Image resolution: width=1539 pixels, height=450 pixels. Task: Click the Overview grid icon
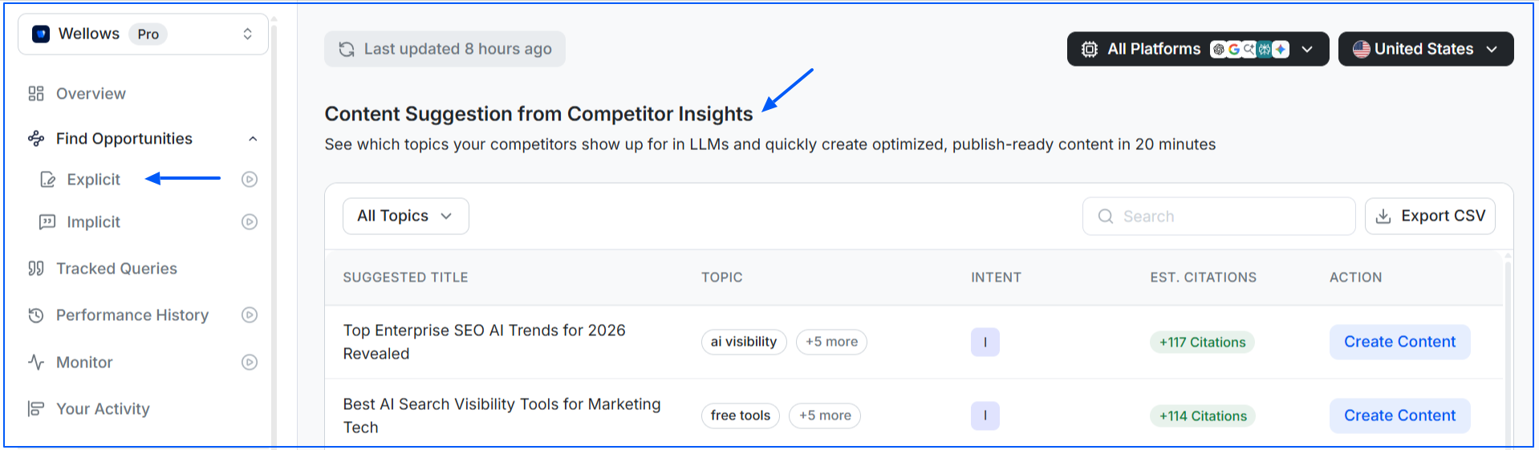pos(36,94)
